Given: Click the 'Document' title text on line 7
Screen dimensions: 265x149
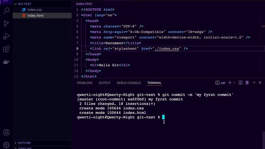Looking at the screenshot, I should (114, 43).
